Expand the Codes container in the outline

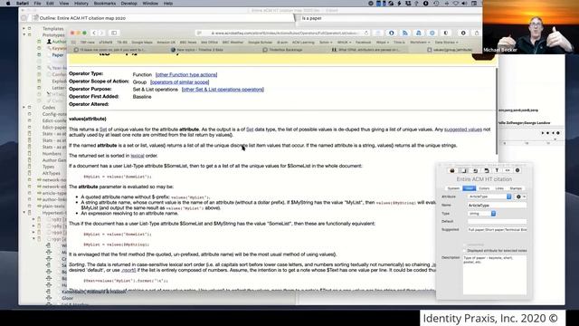point(24,107)
